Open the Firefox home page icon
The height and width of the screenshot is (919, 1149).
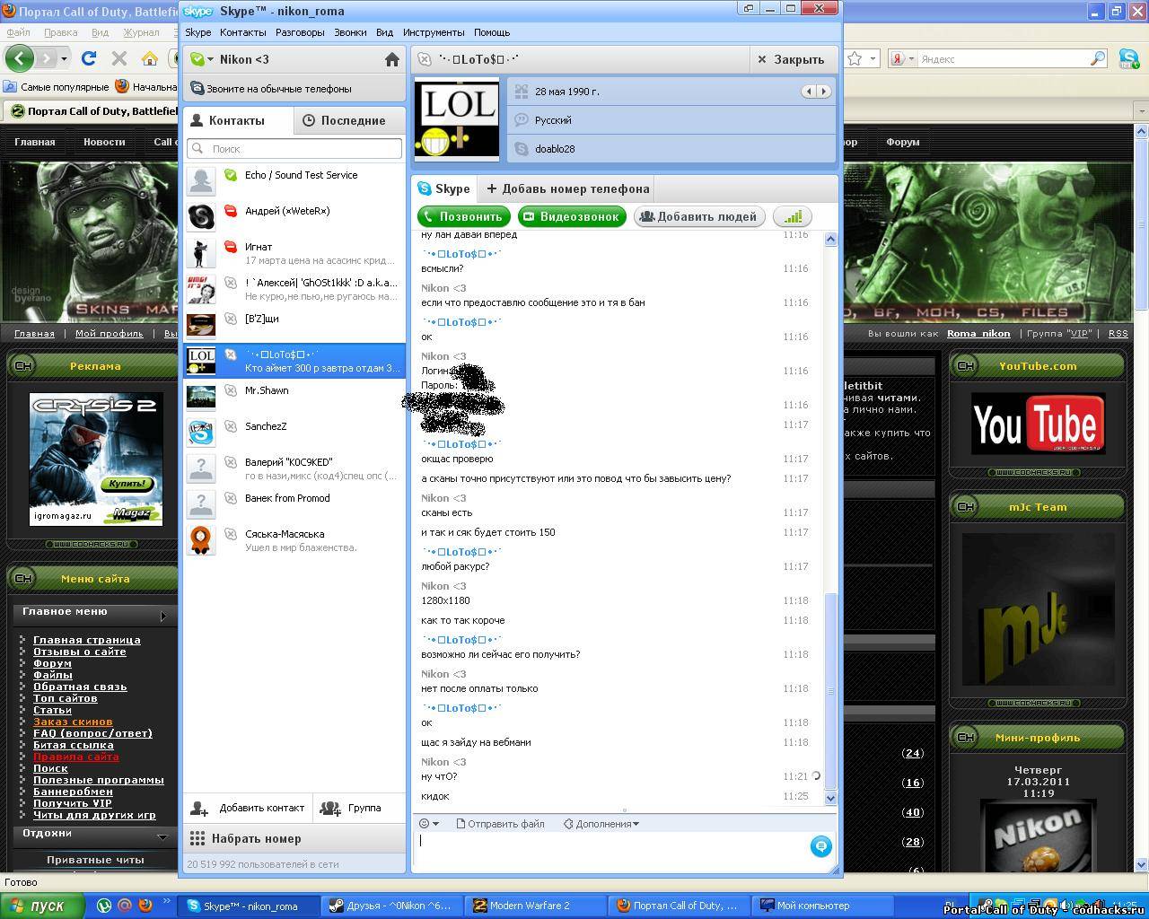click(149, 58)
